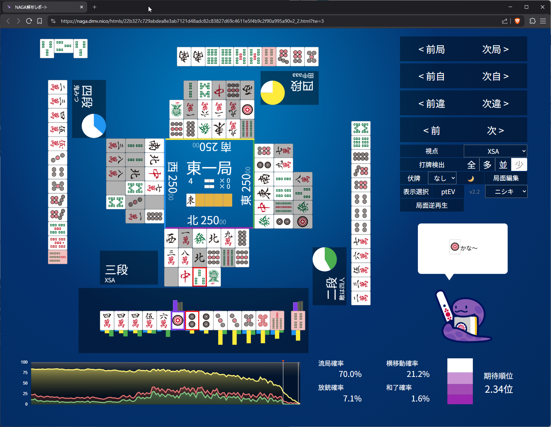551x427 pixels.
Task: Open the browser extensions puzzle icon
Action: tap(532, 21)
